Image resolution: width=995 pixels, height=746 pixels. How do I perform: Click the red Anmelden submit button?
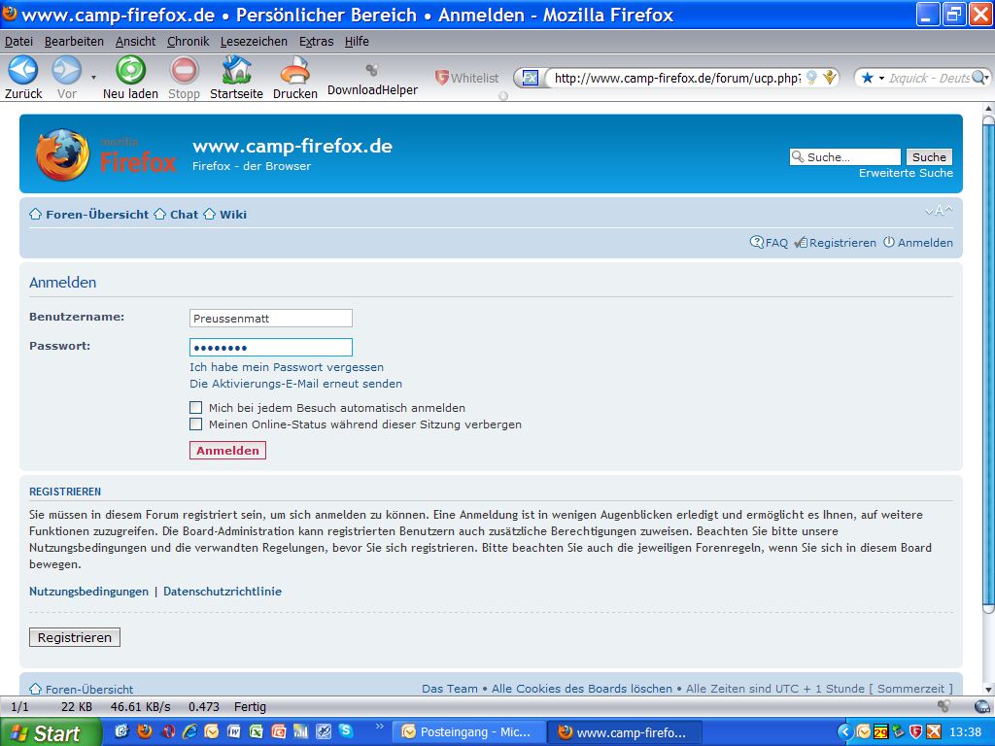(227, 451)
